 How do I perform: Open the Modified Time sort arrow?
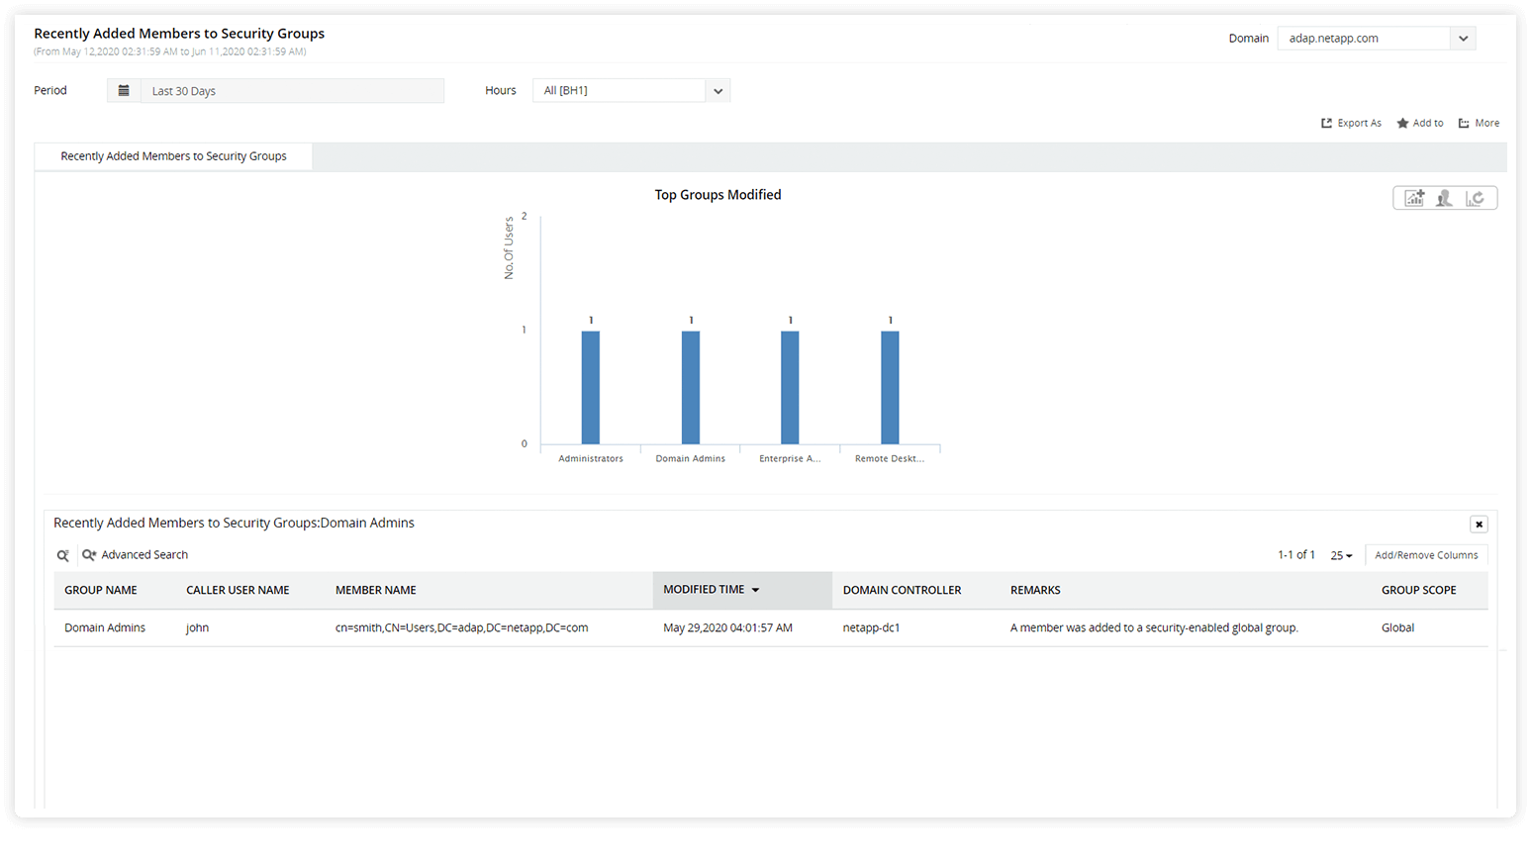[x=755, y=589]
